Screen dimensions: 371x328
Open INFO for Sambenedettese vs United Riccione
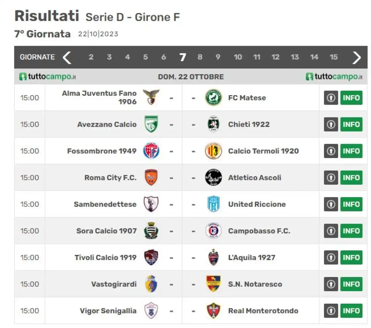tap(351, 204)
